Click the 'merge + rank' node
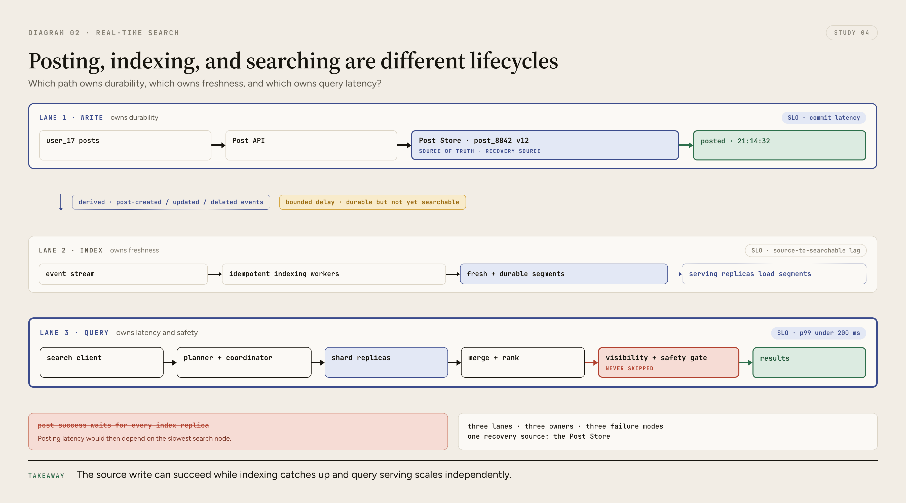The height and width of the screenshot is (503, 906). [x=523, y=362]
